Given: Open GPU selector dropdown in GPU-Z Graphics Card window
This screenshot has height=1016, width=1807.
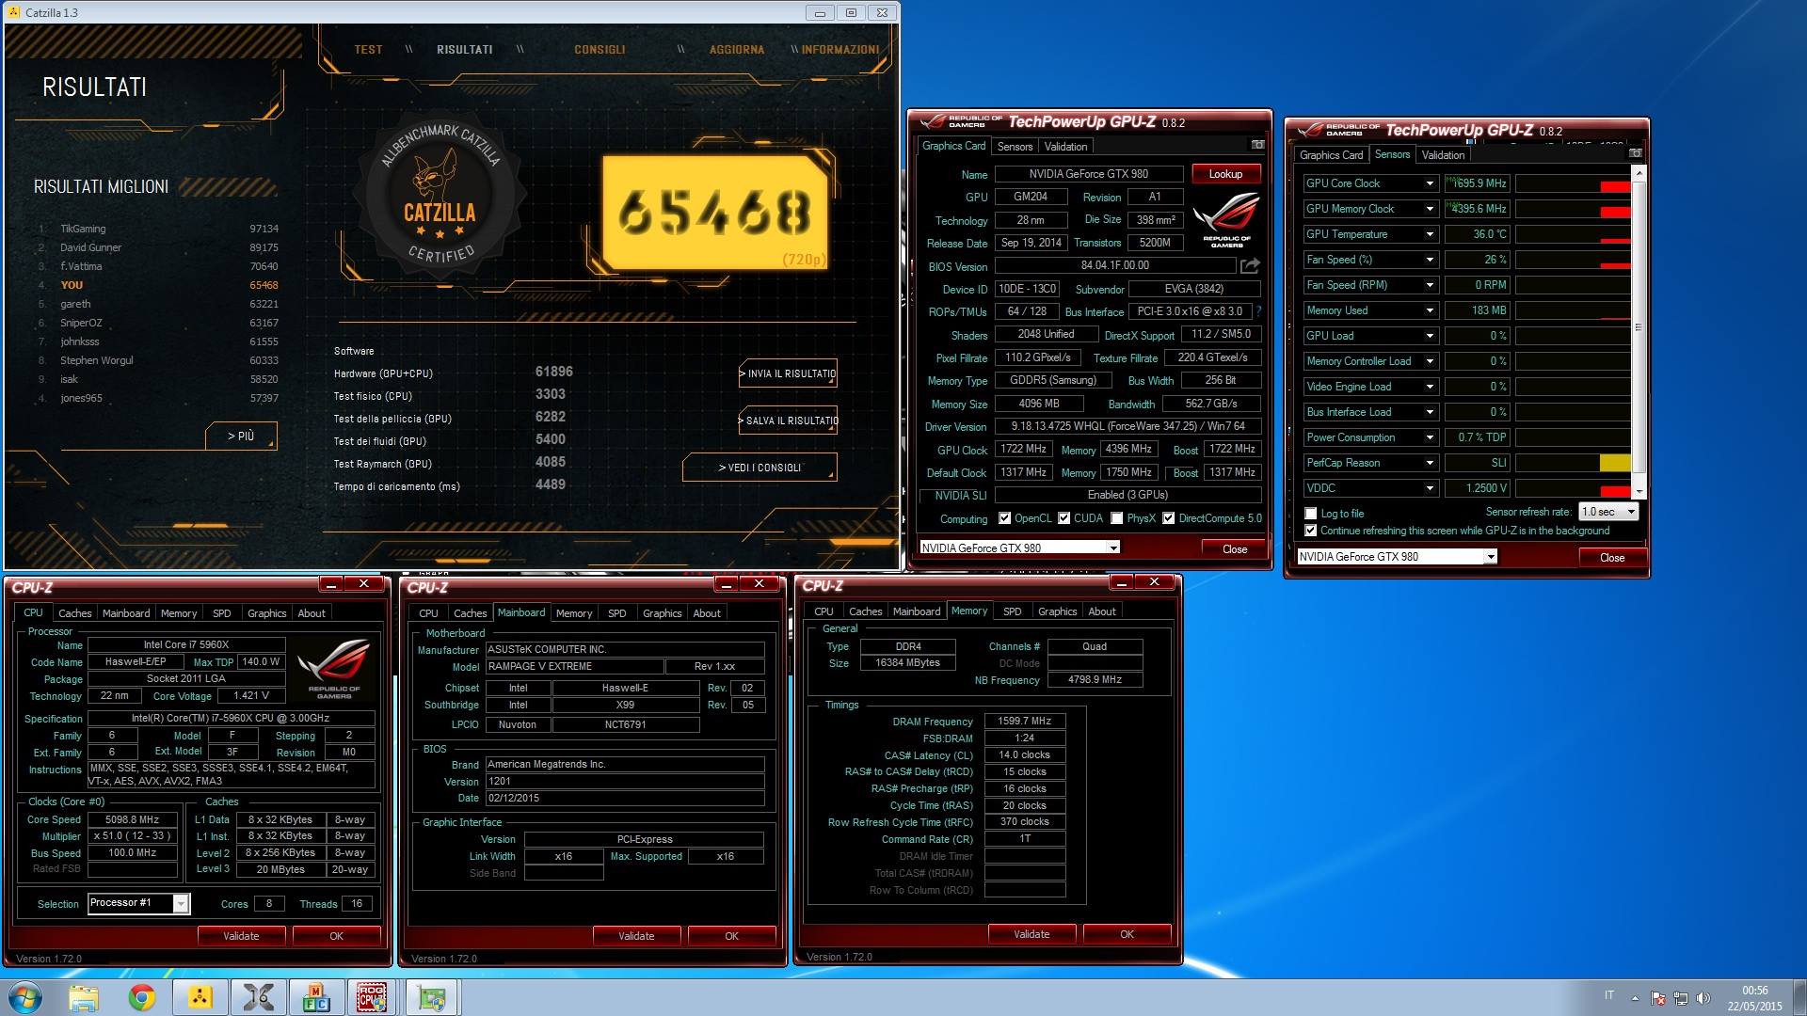Looking at the screenshot, I should [x=1113, y=548].
